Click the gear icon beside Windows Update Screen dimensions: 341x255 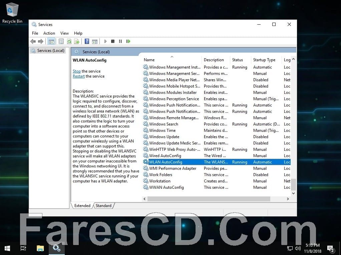pos(146,136)
